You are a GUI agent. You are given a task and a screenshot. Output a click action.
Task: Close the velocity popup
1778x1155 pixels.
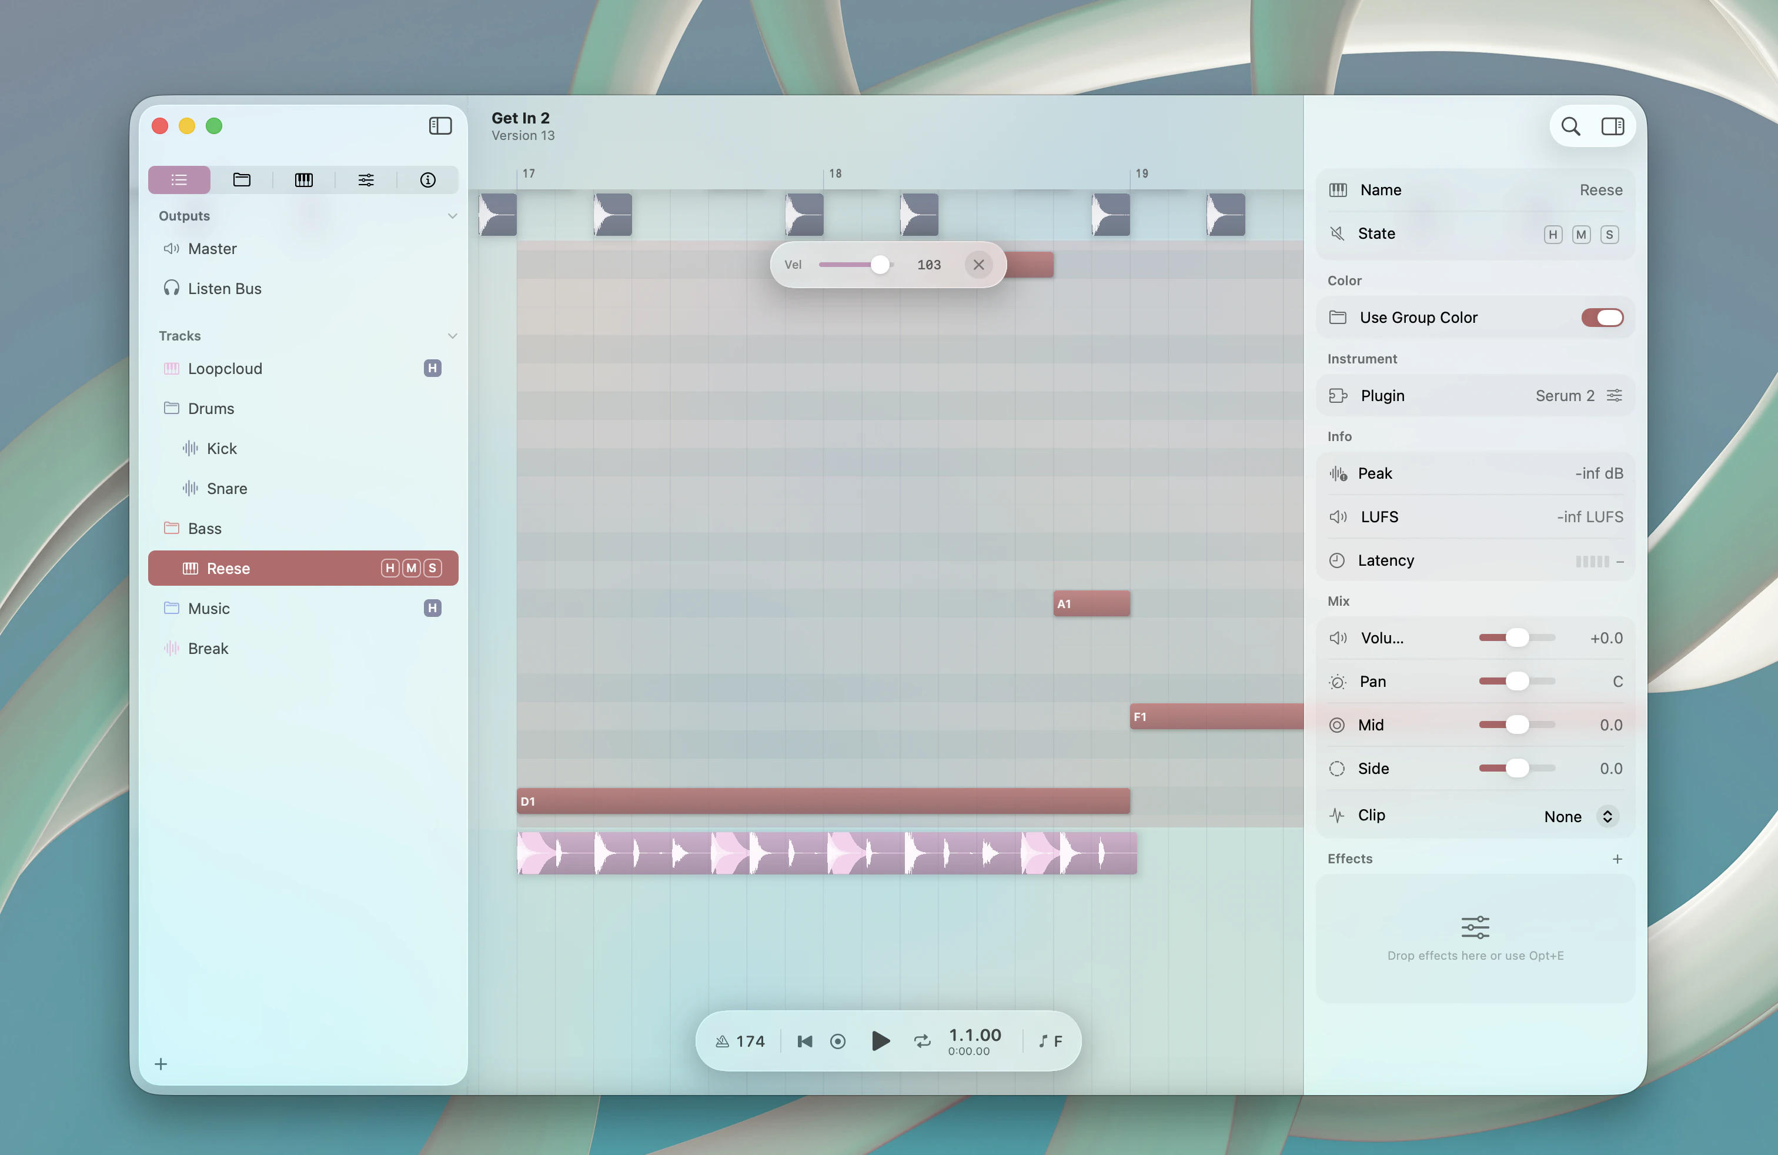[978, 265]
